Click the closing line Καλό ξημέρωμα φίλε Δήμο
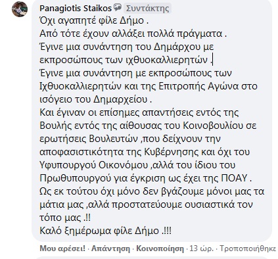 tap(105, 231)
